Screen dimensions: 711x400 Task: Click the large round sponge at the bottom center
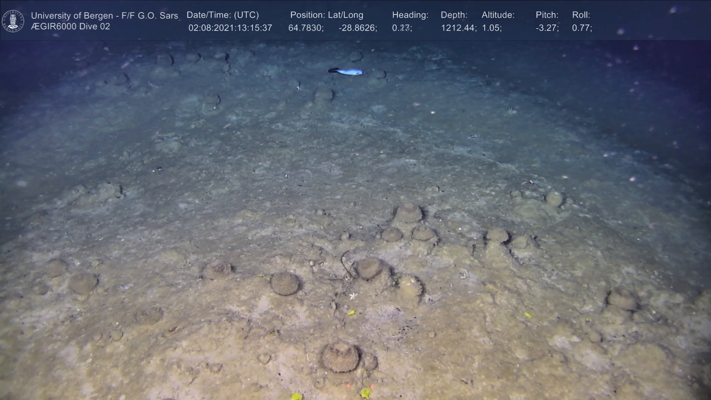click(340, 357)
